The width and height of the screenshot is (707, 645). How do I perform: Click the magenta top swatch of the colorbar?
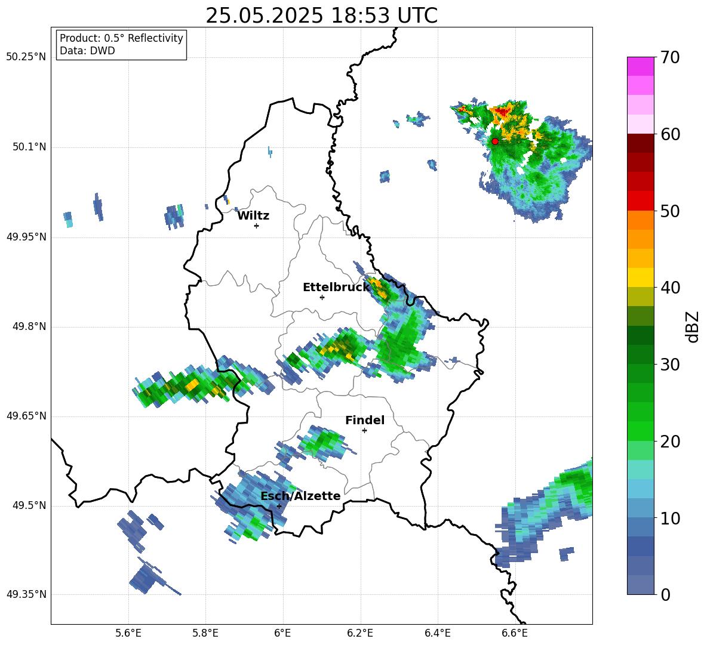click(640, 66)
